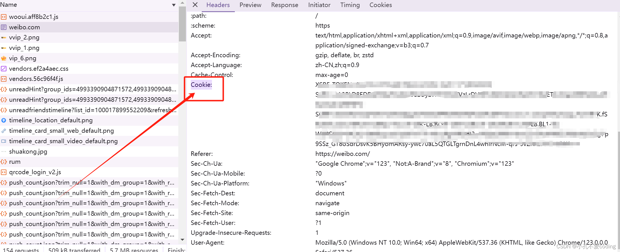Click the up arrow of request list scrollbar
The image size is (620, 252).
[x=182, y=3]
